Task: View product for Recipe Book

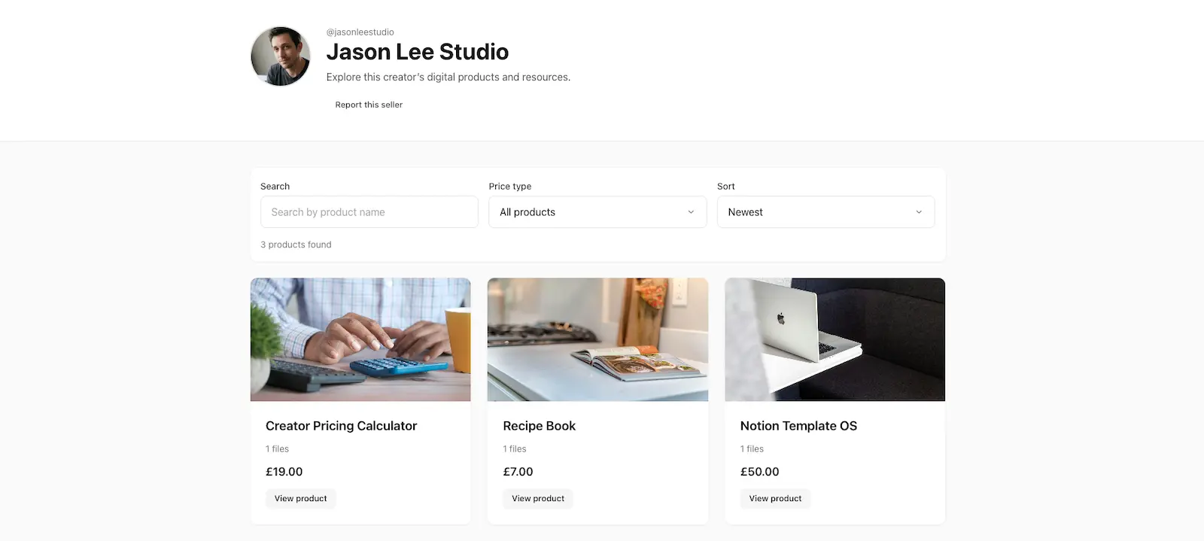Action: 537,498
